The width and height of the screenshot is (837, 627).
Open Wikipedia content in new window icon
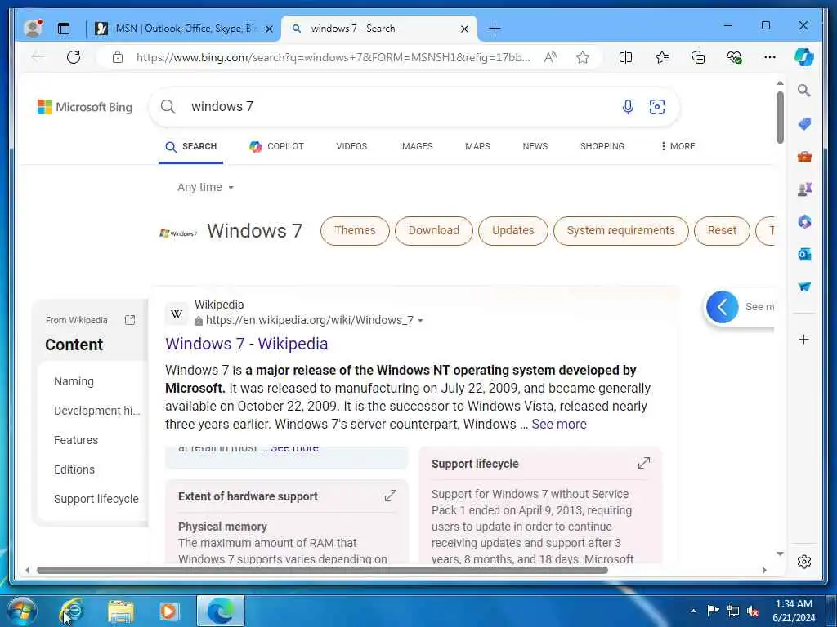pyautogui.click(x=130, y=320)
